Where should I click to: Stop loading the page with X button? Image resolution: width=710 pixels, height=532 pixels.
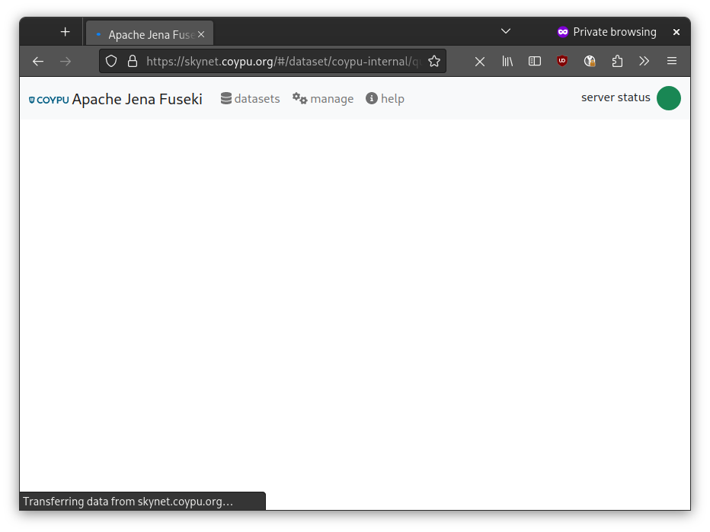pos(480,62)
